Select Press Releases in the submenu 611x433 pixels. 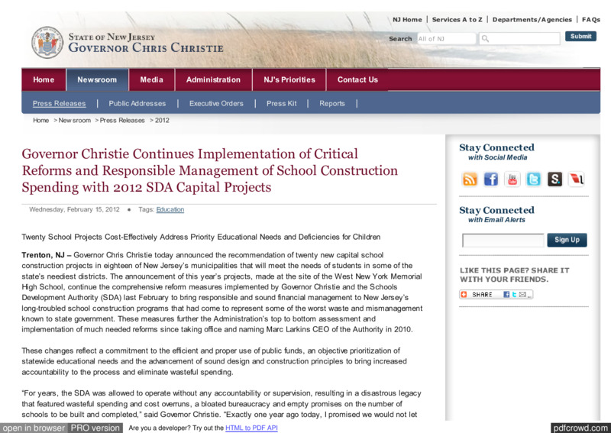pyautogui.click(x=60, y=104)
